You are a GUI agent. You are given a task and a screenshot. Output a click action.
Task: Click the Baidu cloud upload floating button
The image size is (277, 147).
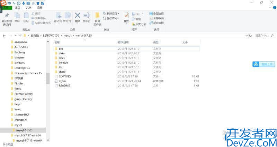pos(263,64)
